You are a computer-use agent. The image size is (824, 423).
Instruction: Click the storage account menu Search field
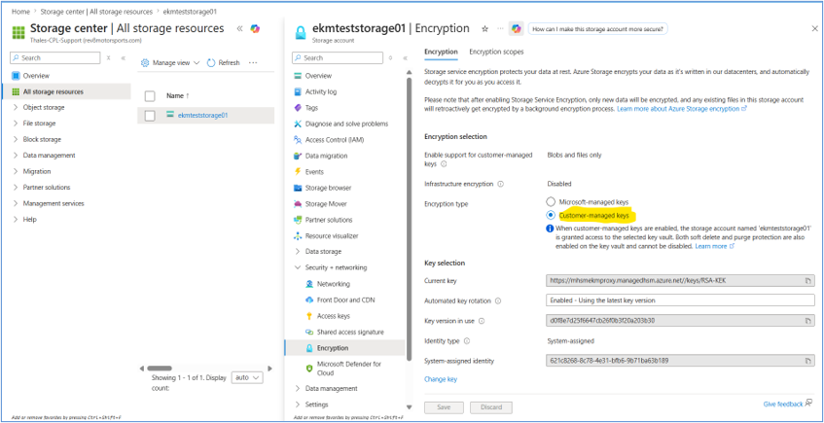click(x=338, y=57)
